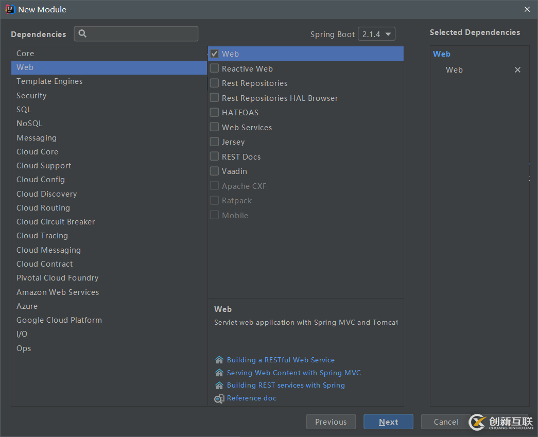538x437 pixels.
Task: Click the search magnifier icon in Dependencies field
Action: [x=82, y=33]
